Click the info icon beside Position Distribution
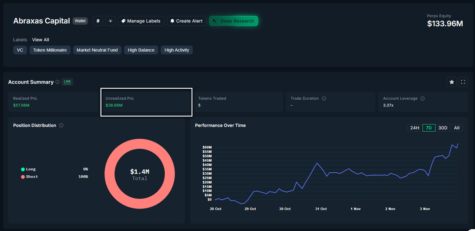 61,125
